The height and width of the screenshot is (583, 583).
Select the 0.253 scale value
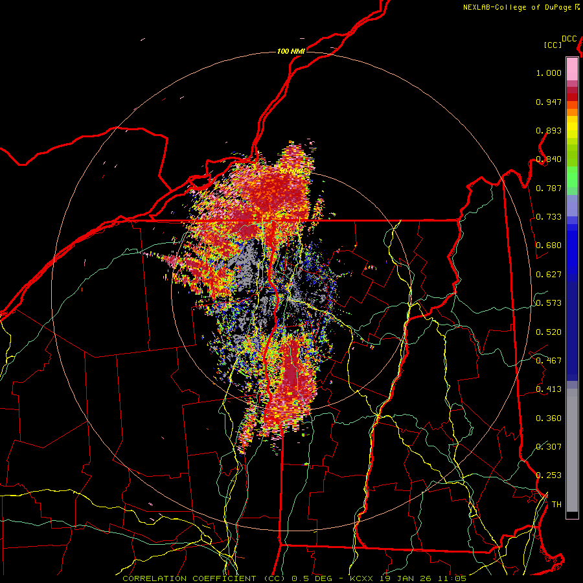(x=549, y=475)
